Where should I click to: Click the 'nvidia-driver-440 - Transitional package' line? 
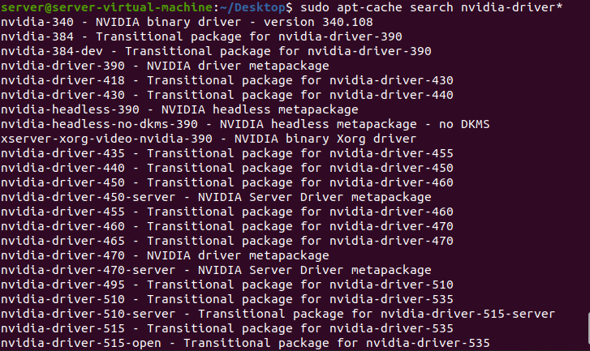pos(227,168)
